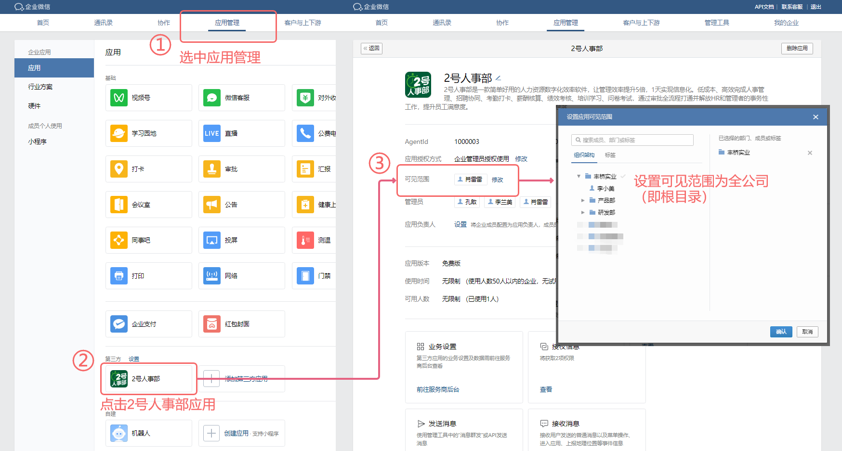Open API文档 link in top bar
842x451 pixels.
pyautogui.click(x=764, y=7)
